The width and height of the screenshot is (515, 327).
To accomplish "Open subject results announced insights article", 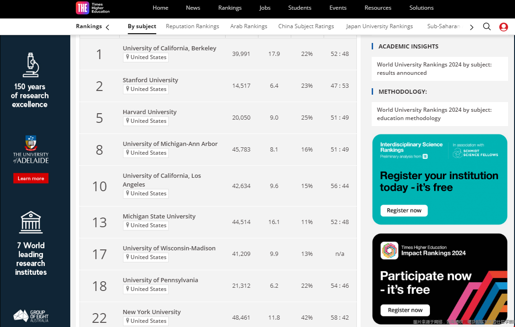I will pyautogui.click(x=434, y=68).
